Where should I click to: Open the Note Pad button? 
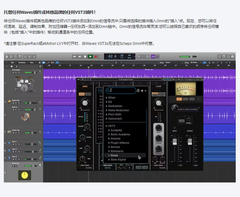224,56
